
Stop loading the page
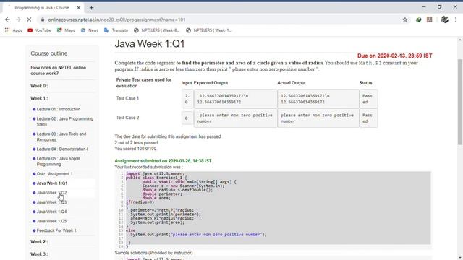(29, 19)
